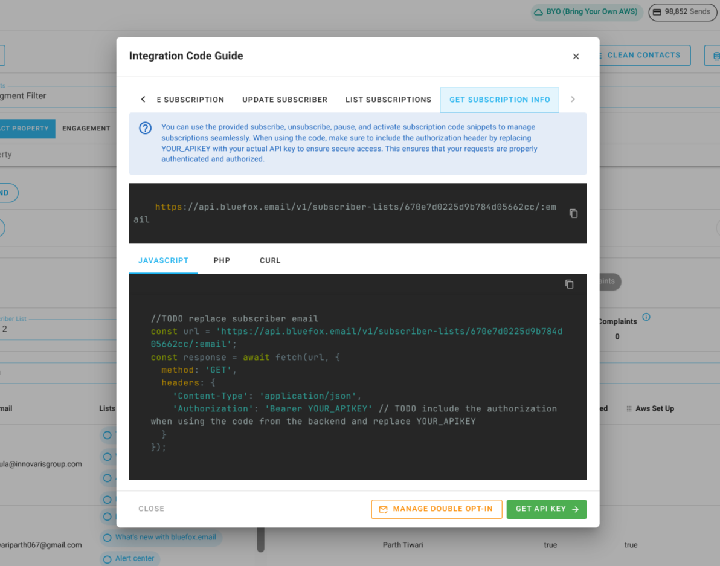This screenshot has height=566, width=720.
Task: Open the Update Subscriber tab
Action: 284,100
